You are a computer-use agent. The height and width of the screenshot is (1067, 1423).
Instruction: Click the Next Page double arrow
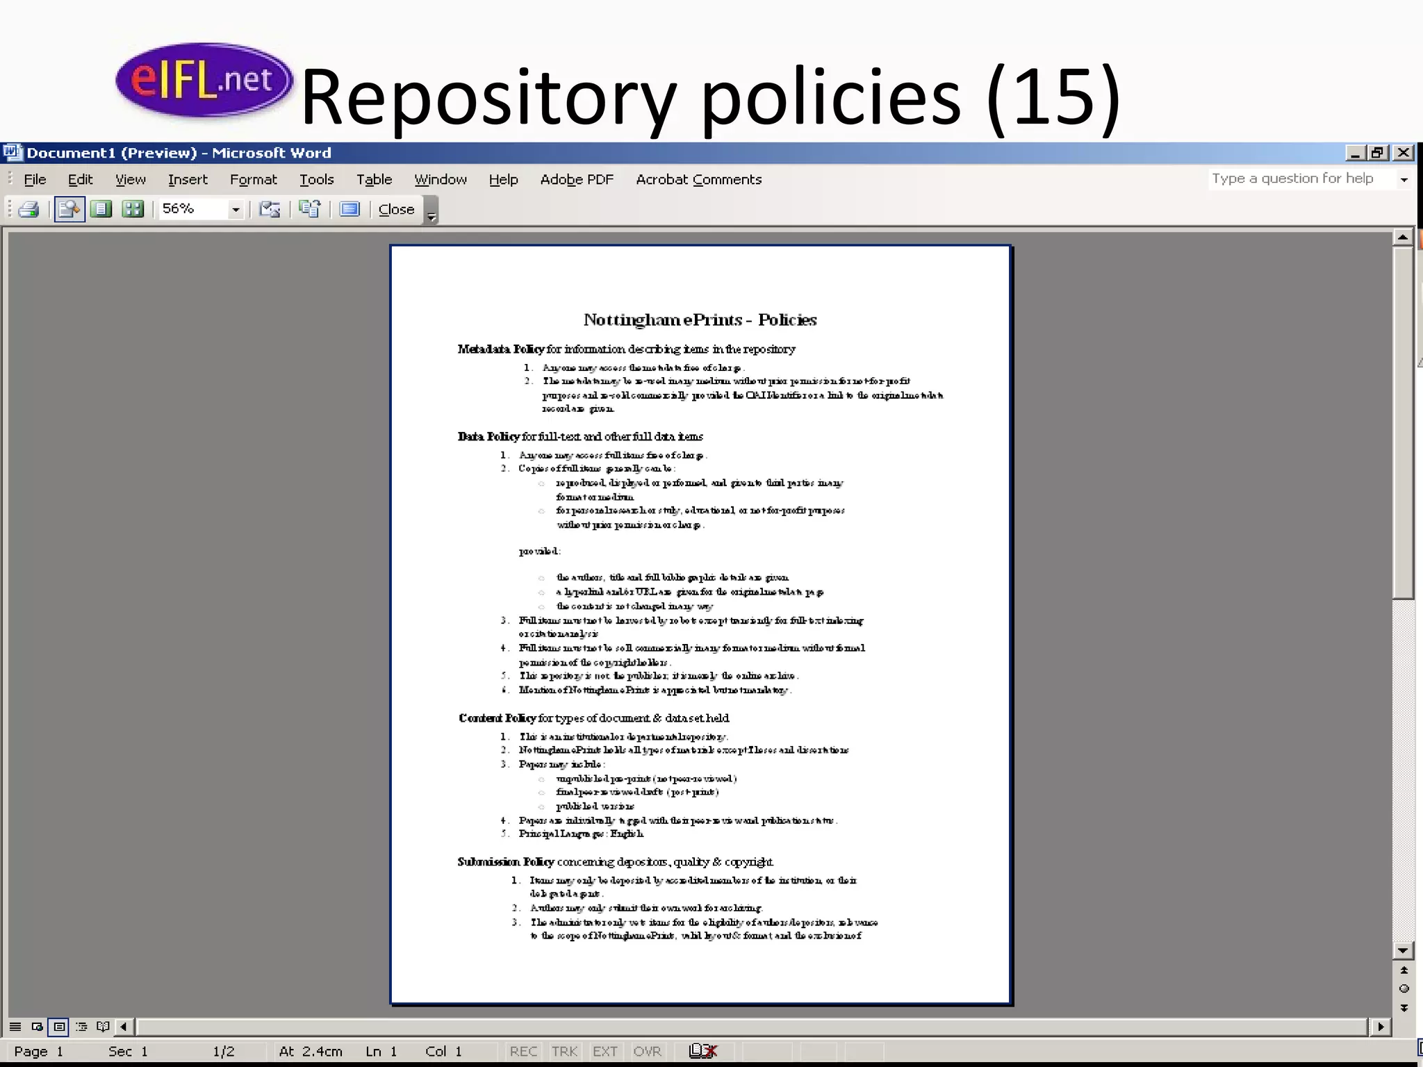(1404, 1007)
